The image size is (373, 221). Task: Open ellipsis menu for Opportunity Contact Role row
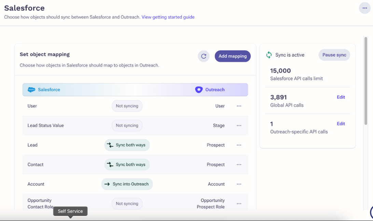tap(239, 204)
